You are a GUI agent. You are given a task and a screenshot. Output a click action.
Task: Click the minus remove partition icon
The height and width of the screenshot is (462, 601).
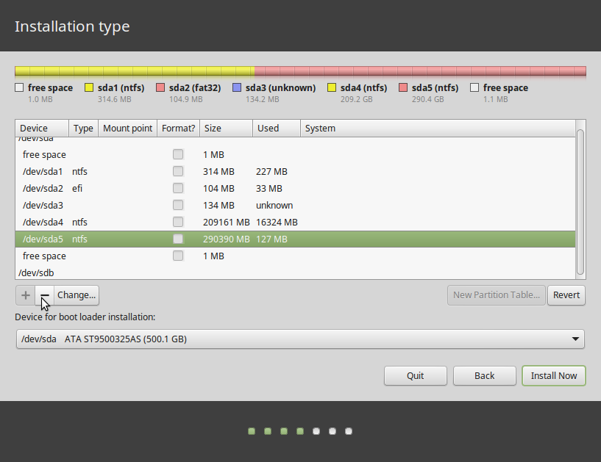coord(45,295)
